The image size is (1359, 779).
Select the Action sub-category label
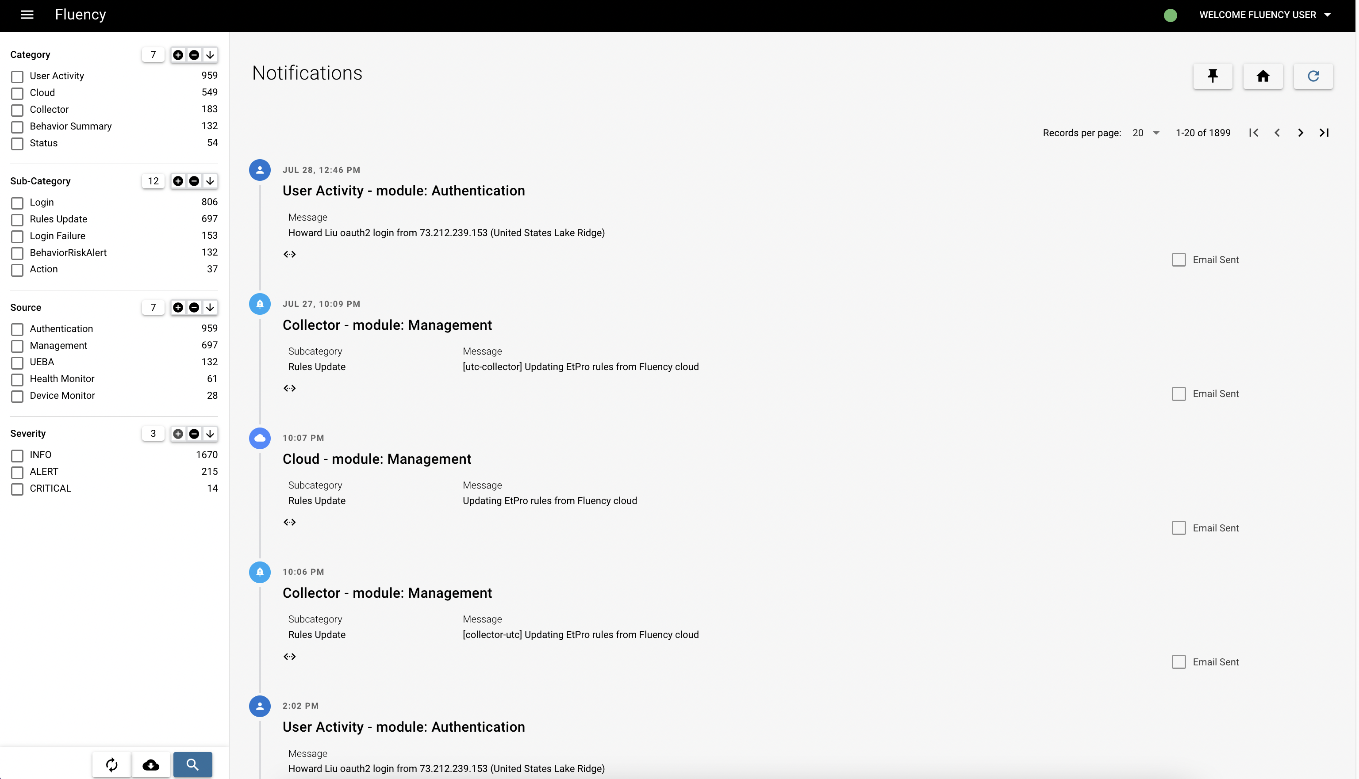point(43,269)
